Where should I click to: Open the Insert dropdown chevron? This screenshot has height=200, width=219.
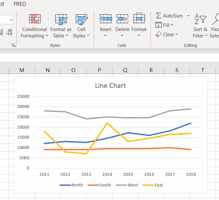click(105, 36)
